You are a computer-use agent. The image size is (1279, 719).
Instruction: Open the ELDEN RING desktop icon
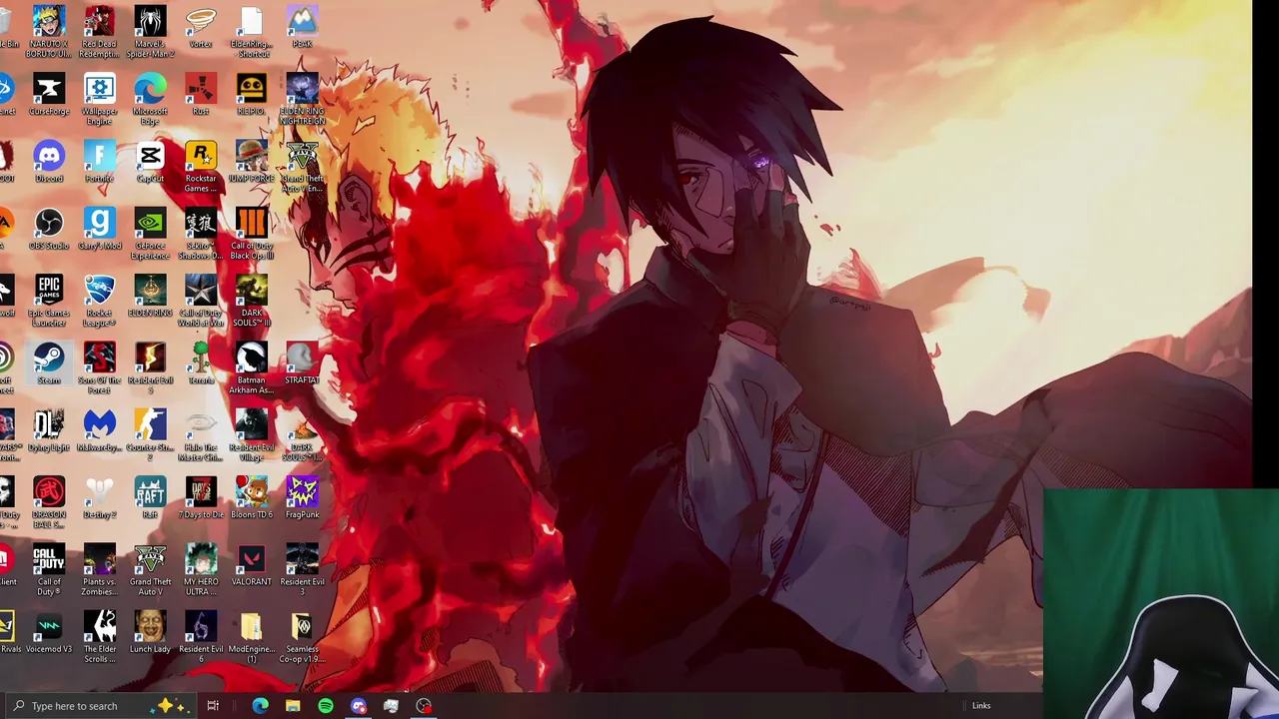pos(150,296)
